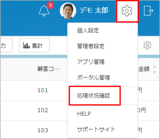Open the notification bell with 3 alerts

point(44,11)
